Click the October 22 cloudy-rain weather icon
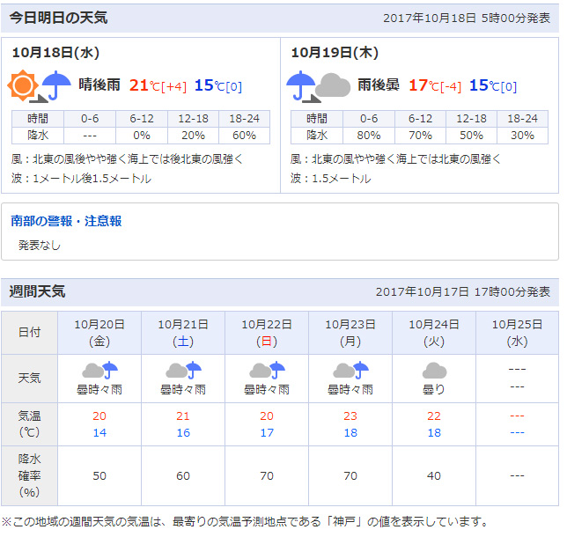This screenshot has height=537, width=567. point(267,371)
